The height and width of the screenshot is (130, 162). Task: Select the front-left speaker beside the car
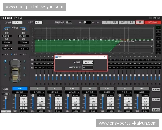pyautogui.click(x=5, y=61)
